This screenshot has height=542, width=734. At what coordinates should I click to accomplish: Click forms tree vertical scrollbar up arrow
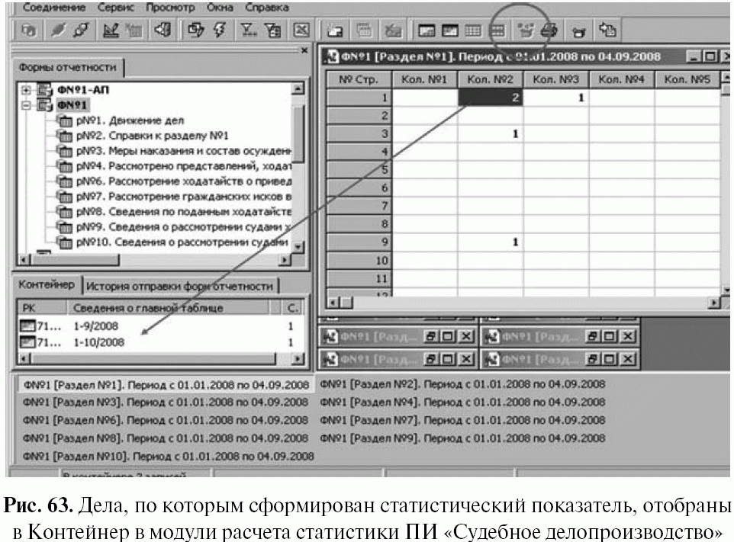(298, 88)
